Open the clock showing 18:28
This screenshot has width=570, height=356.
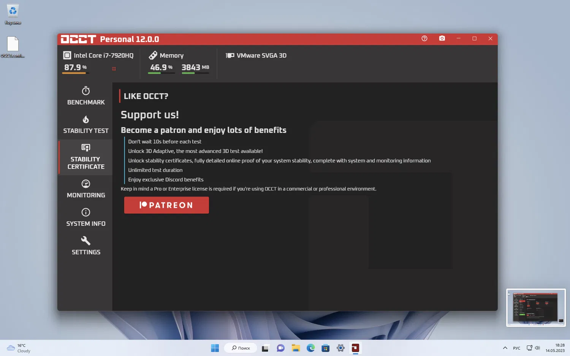click(555, 348)
